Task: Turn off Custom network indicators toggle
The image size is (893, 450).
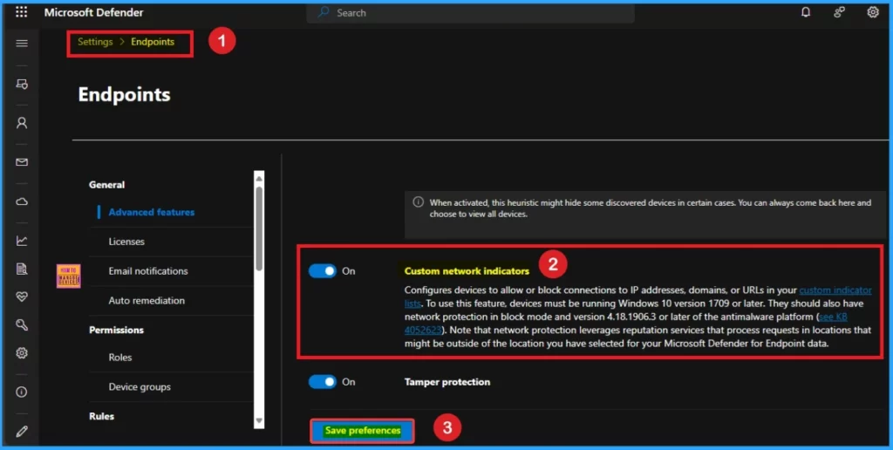Action: [x=323, y=271]
